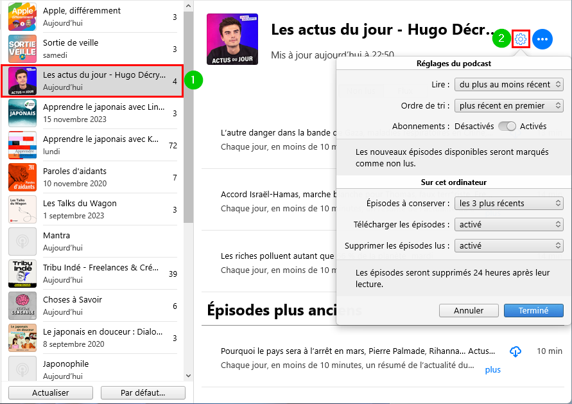Image resolution: width=572 pixels, height=404 pixels.
Task: Select Japonophile in the podcast list
Action: coord(92,369)
